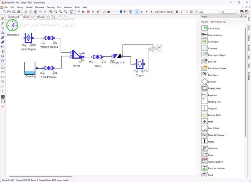Screen dimensions: 251x182
Task: Select the Text tool in left toolbar
Action: tap(3, 91)
